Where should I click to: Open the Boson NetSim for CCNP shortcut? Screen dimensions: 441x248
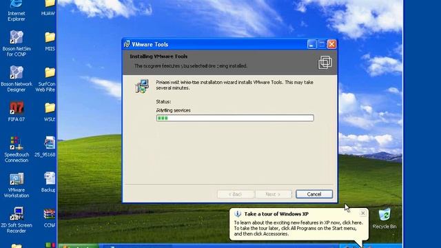tap(17, 43)
